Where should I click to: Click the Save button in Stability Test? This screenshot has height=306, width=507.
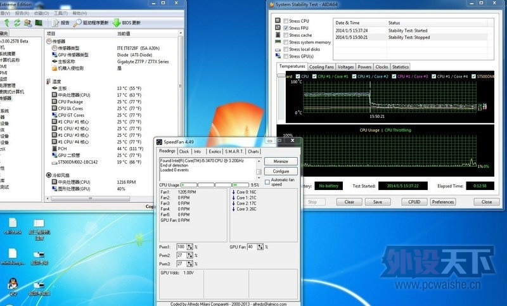(x=378, y=202)
